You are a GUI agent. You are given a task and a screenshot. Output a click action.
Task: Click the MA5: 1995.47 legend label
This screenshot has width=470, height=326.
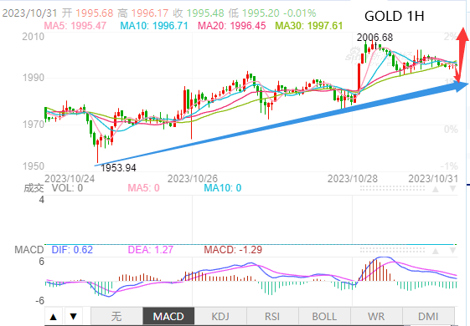[75, 26]
